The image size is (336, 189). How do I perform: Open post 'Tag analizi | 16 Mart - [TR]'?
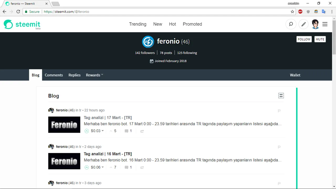(x=108, y=154)
